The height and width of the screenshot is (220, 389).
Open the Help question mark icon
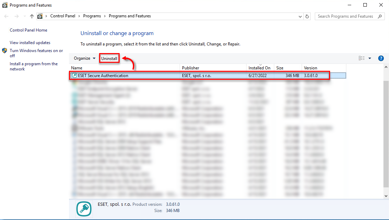(381, 58)
